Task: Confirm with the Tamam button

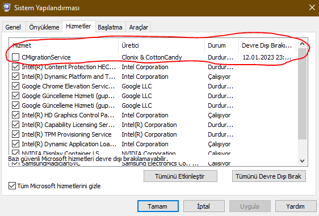Action: tap(158, 206)
